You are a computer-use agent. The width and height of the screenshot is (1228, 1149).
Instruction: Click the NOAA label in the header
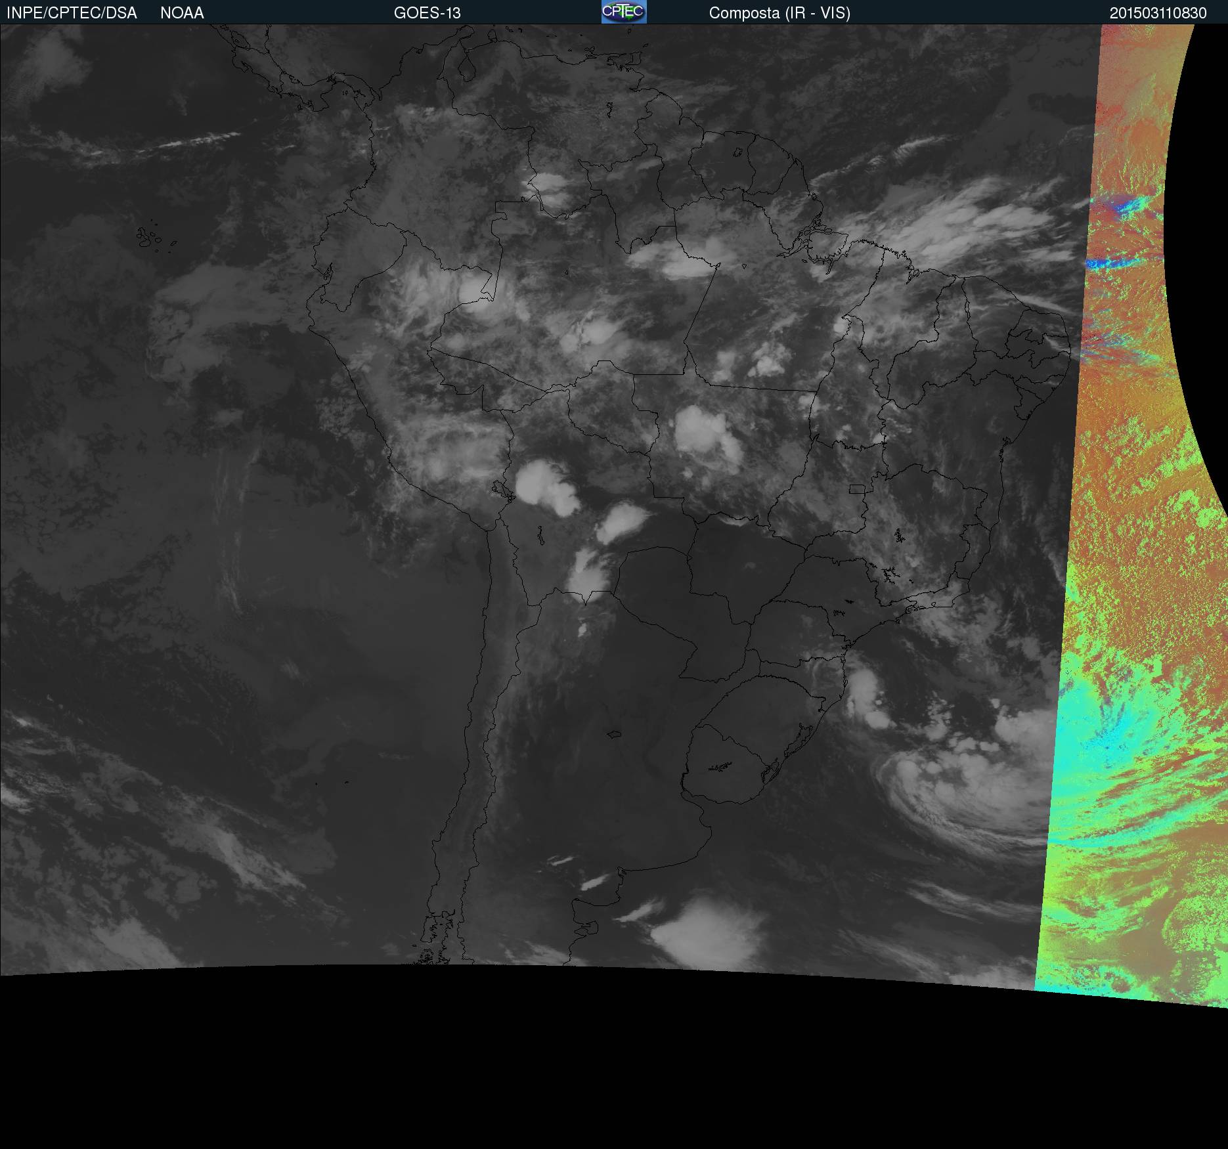tap(182, 13)
